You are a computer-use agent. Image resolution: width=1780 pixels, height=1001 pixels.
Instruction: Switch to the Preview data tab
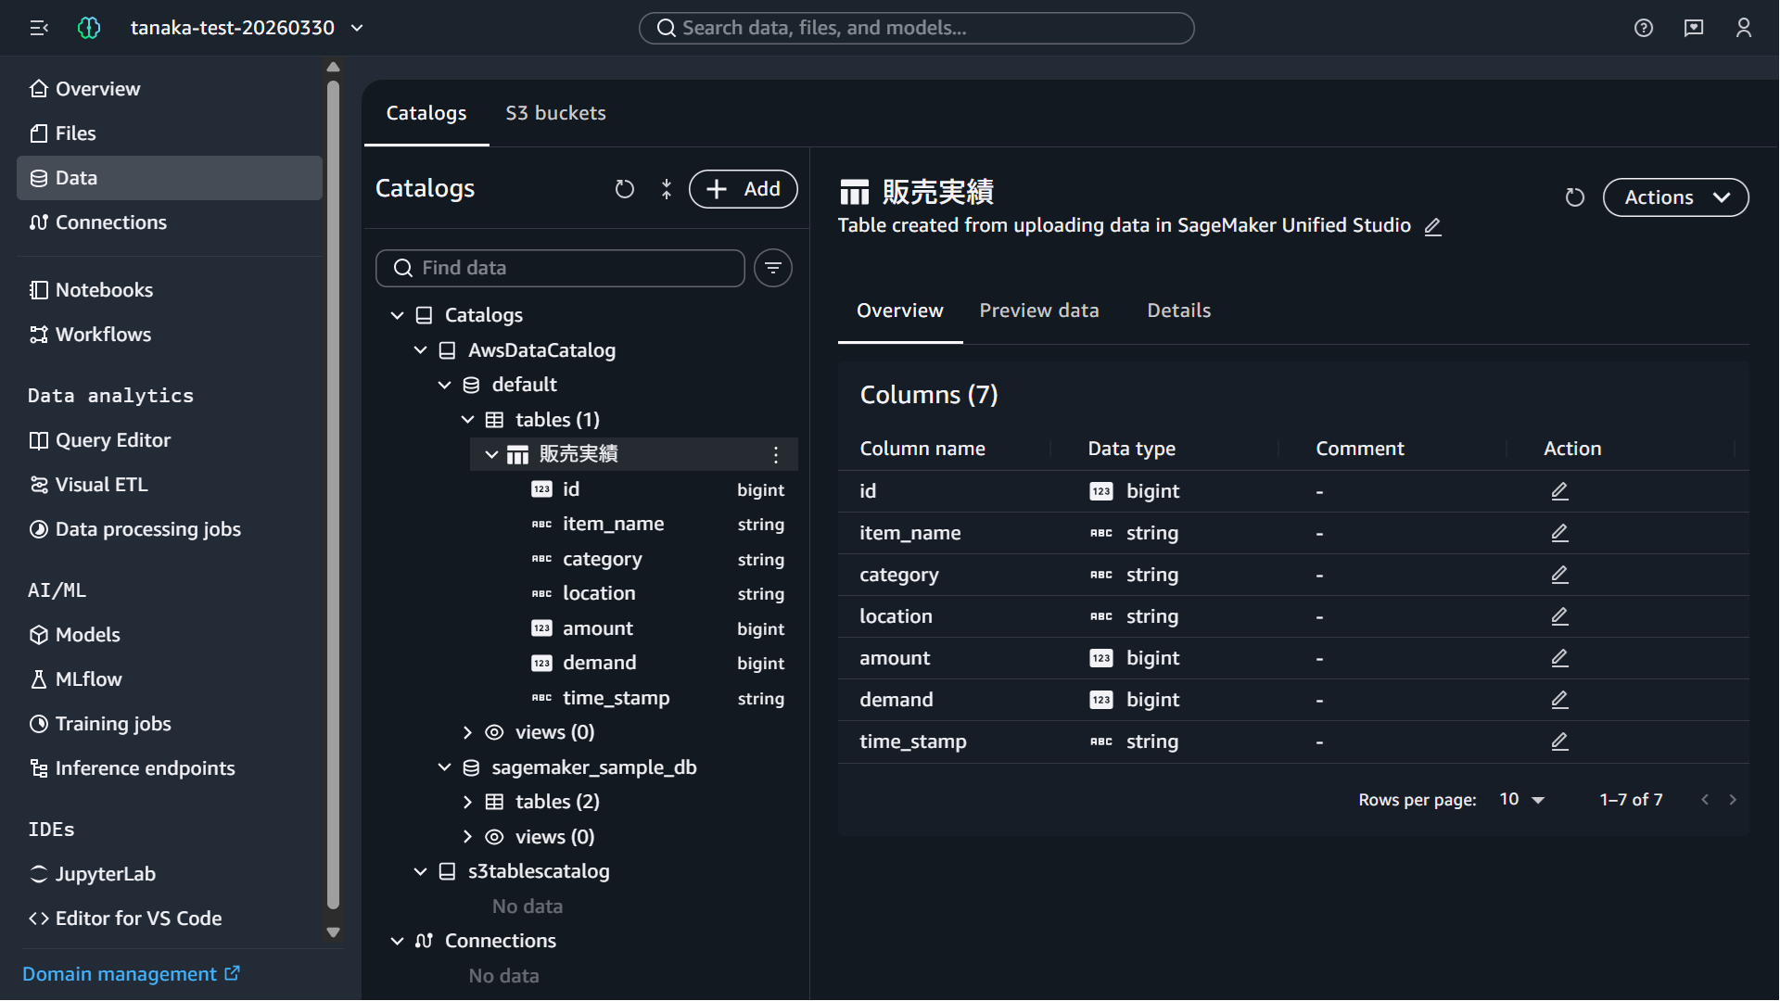click(x=1039, y=310)
